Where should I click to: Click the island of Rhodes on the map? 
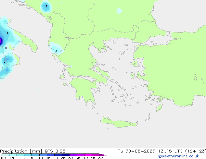159,108
